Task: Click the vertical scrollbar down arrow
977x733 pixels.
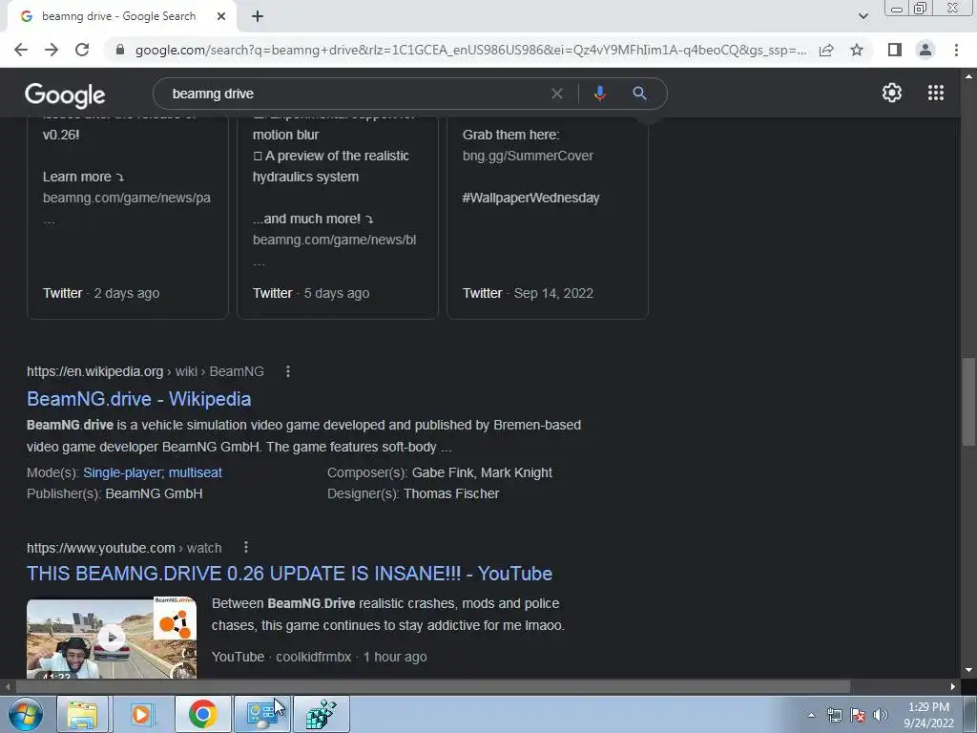Action: 968,670
